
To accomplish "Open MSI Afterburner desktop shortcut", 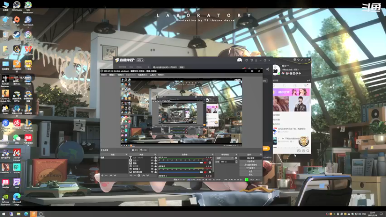I will [x=28, y=6].
